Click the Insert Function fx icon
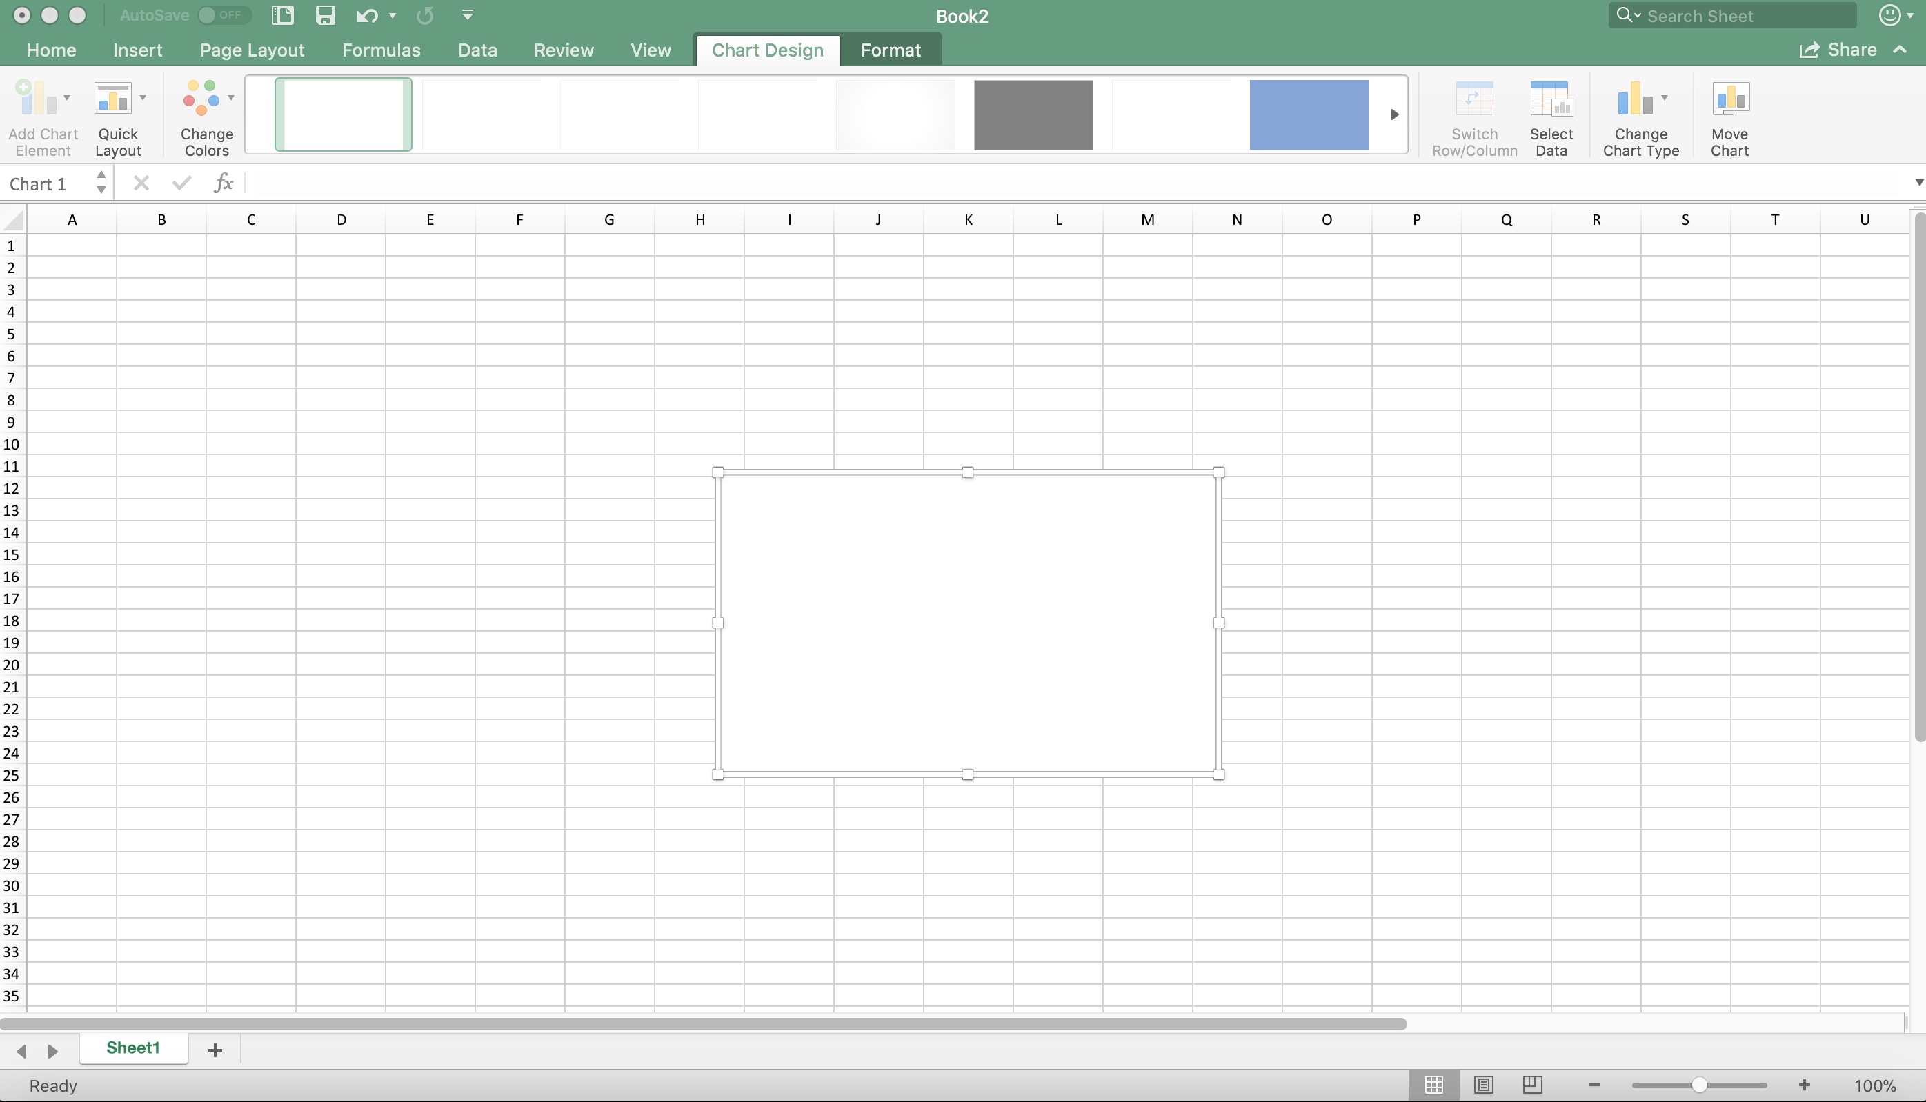 224,183
